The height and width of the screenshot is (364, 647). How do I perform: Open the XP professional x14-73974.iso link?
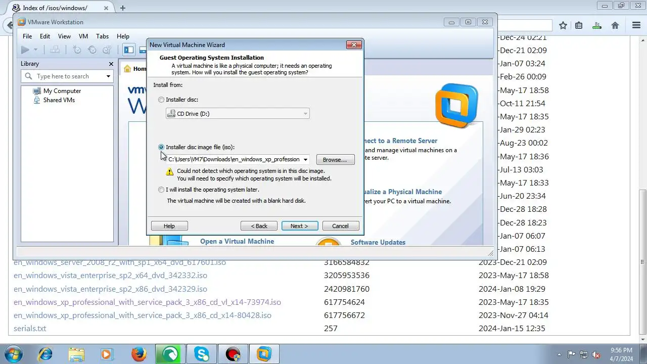(147, 302)
